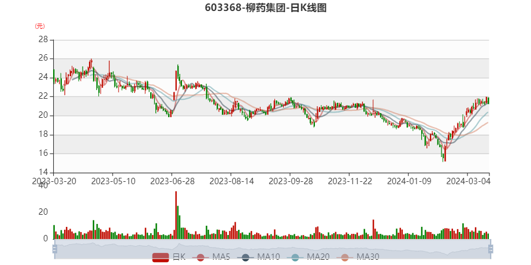Select the 18 price axis label
This screenshot has height=265, width=531.
pos(44,135)
